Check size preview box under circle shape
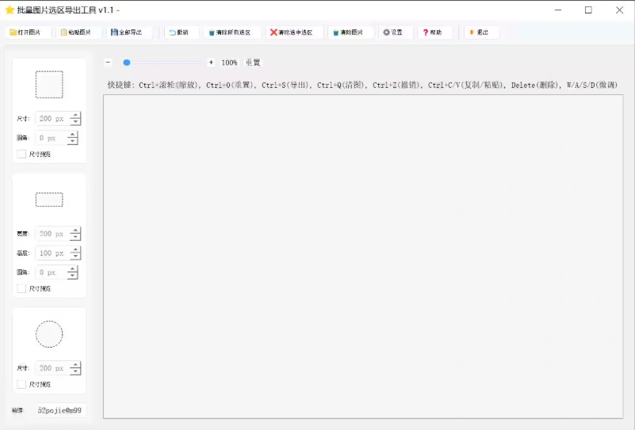Viewport: 635px width, 430px height. 21,384
